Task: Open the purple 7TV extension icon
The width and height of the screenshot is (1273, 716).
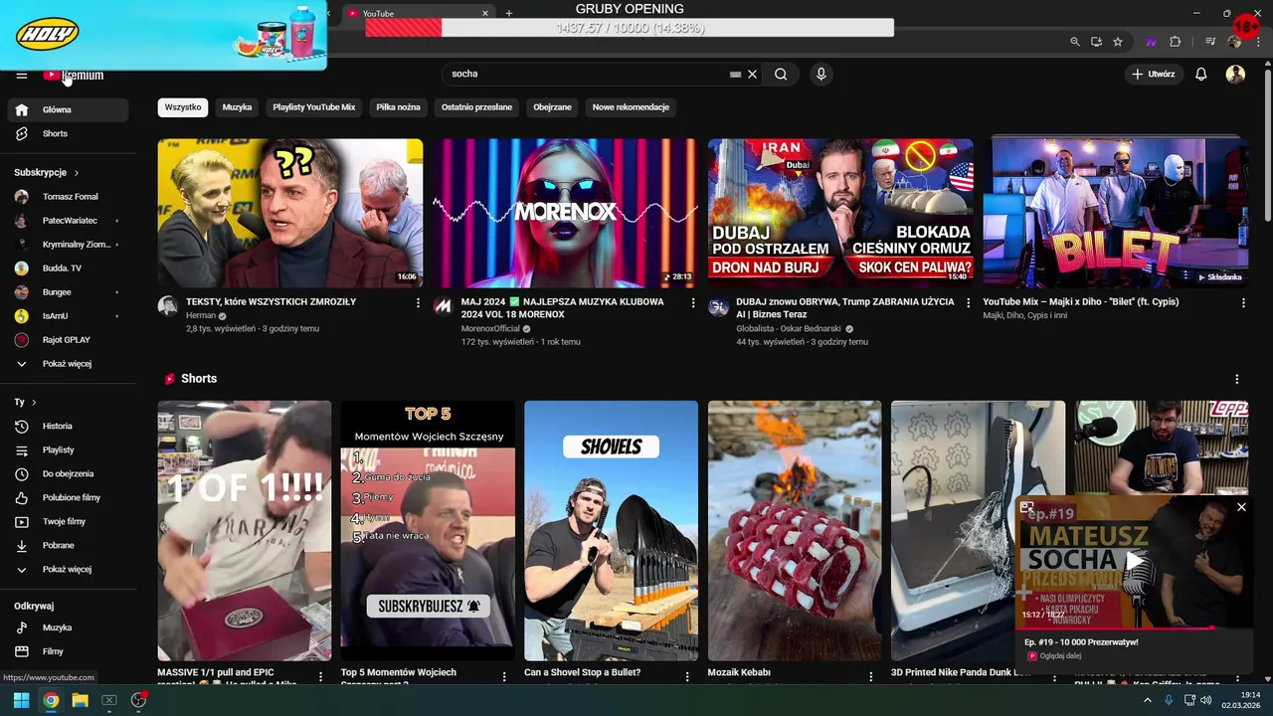Action: tap(1152, 42)
